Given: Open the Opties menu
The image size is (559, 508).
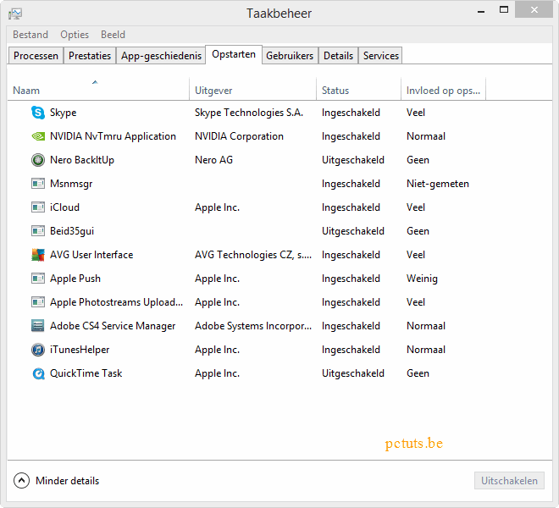Looking at the screenshot, I should pos(75,35).
